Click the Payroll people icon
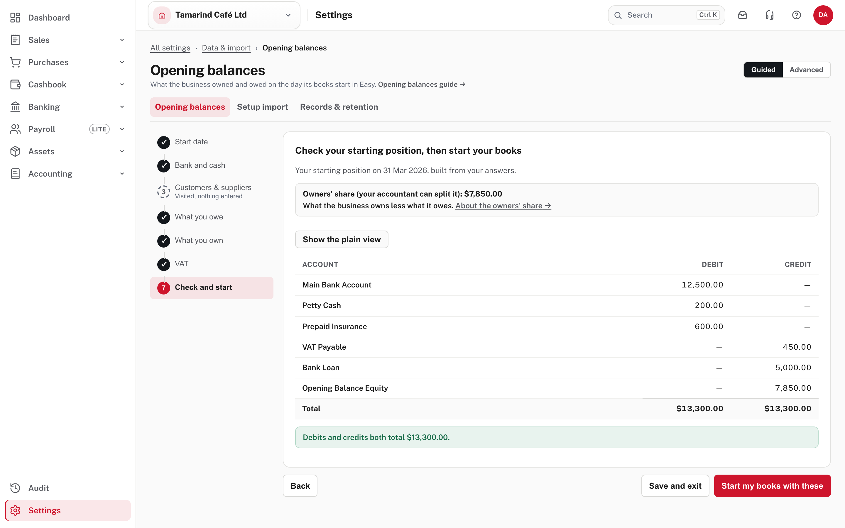The height and width of the screenshot is (528, 845). pos(15,129)
